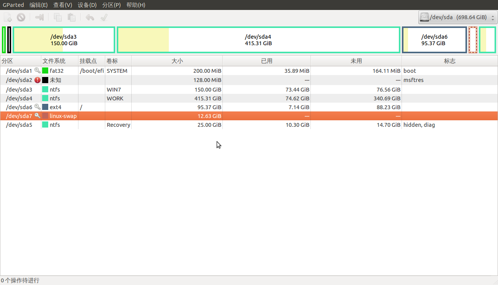
Task: Click the key icon next to /dev/sda7
Action: click(37, 116)
